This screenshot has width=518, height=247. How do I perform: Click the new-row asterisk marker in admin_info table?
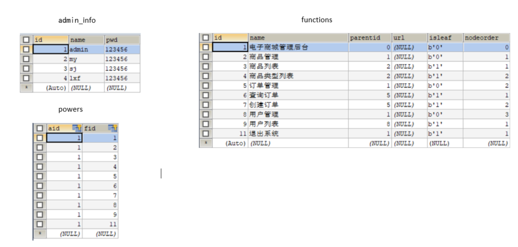tap(26, 88)
